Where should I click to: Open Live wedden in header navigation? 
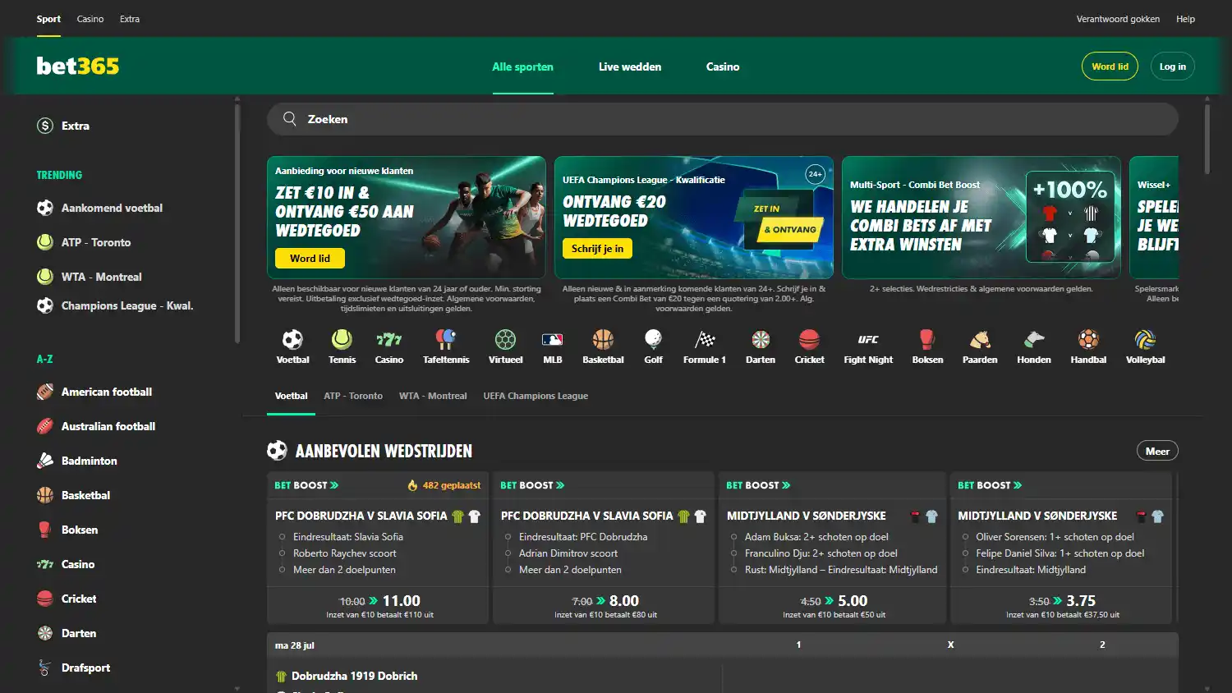click(630, 67)
